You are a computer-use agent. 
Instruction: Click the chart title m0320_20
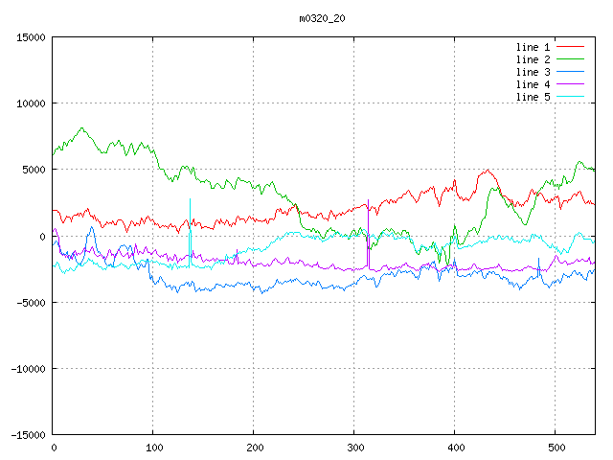click(324, 18)
